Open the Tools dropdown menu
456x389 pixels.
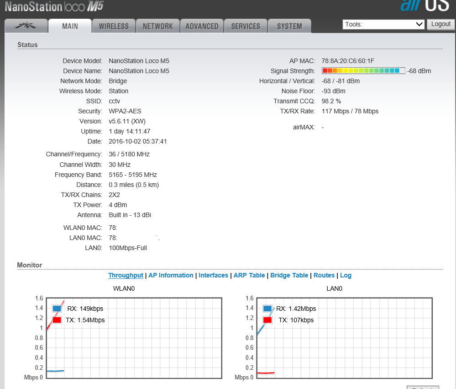click(x=383, y=24)
